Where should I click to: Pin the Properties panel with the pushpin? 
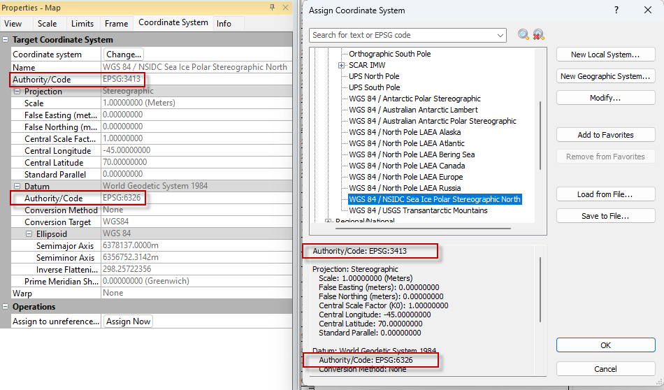[273, 8]
